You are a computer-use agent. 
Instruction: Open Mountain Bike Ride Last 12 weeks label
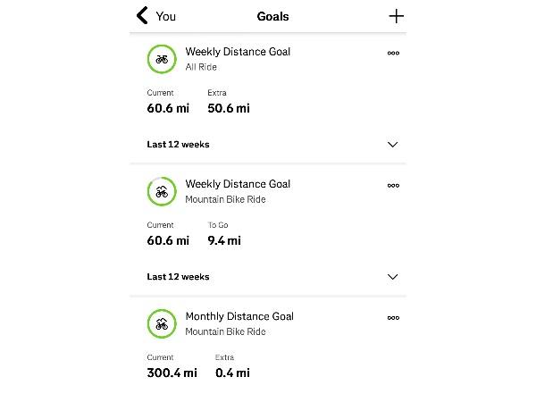click(x=178, y=277)
